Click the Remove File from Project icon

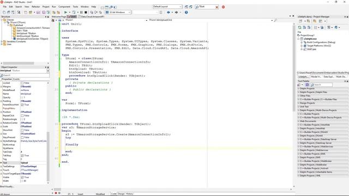click(58, 13)
